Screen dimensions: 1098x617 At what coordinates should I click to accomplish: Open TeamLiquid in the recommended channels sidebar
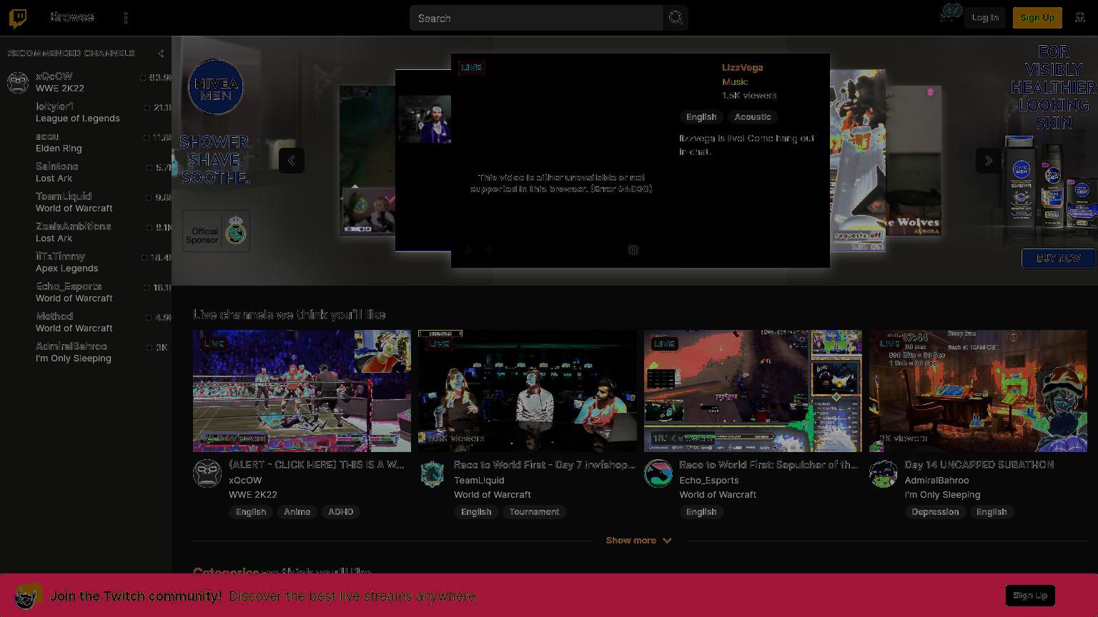(86, 202)
